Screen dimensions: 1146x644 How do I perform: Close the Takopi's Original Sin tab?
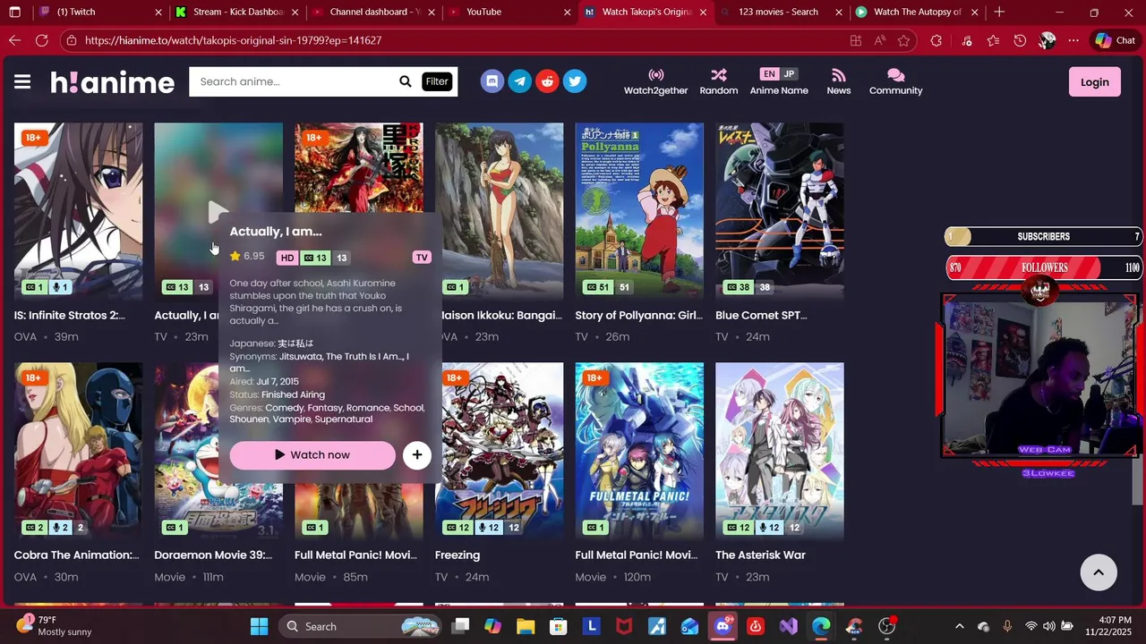(703, 12)
